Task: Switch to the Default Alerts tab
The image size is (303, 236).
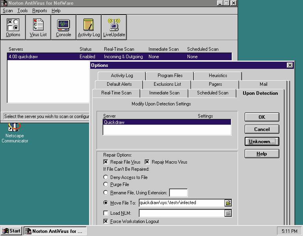Action: (x=119, y=84)
